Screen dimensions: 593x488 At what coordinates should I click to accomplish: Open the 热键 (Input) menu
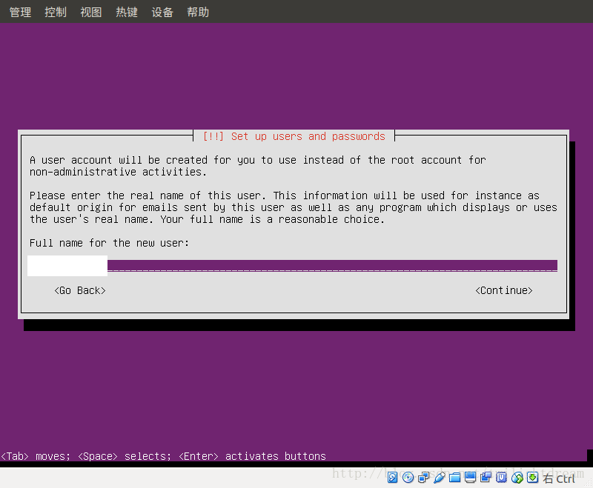[x=126, y=11]
